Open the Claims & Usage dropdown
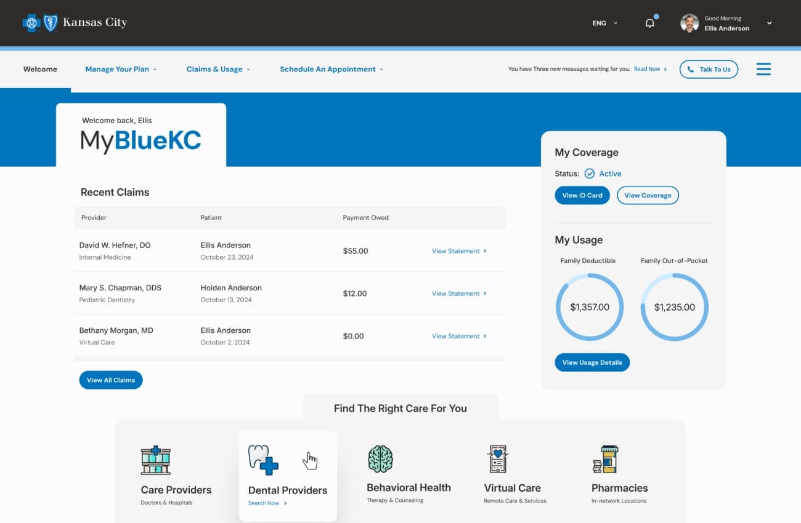Viewport: 801px width, 523px height. click(x=218, y=69)
